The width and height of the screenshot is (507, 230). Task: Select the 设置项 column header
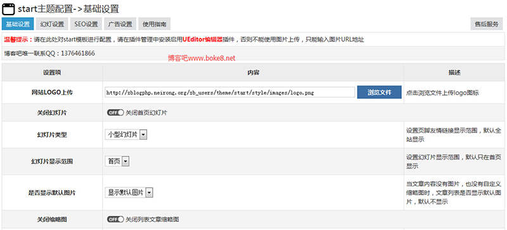click(x=52, y=72)
